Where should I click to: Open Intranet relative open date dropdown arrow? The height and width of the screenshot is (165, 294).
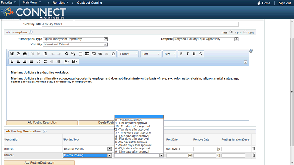tap(161, 155)
